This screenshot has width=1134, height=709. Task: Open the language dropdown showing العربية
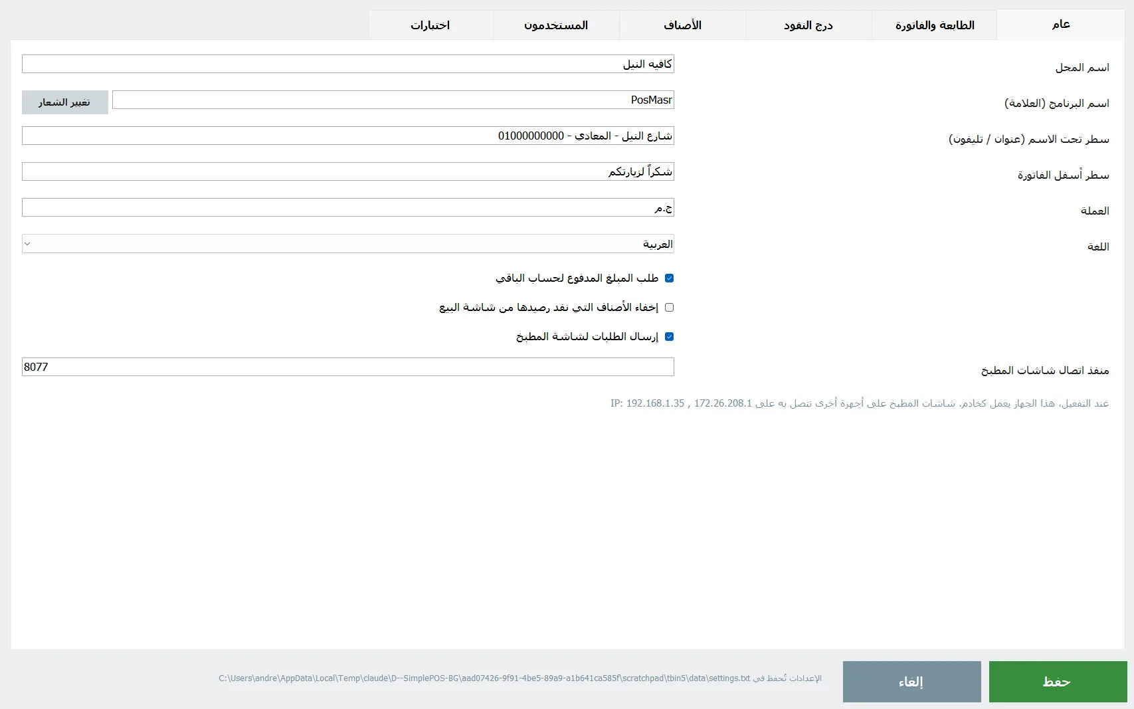pos(348,243)
